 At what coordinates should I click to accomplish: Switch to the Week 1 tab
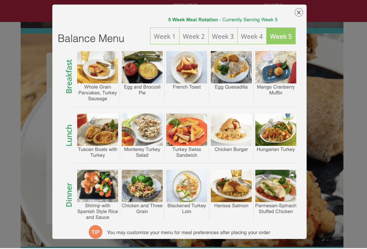click(x=165, y=36)
